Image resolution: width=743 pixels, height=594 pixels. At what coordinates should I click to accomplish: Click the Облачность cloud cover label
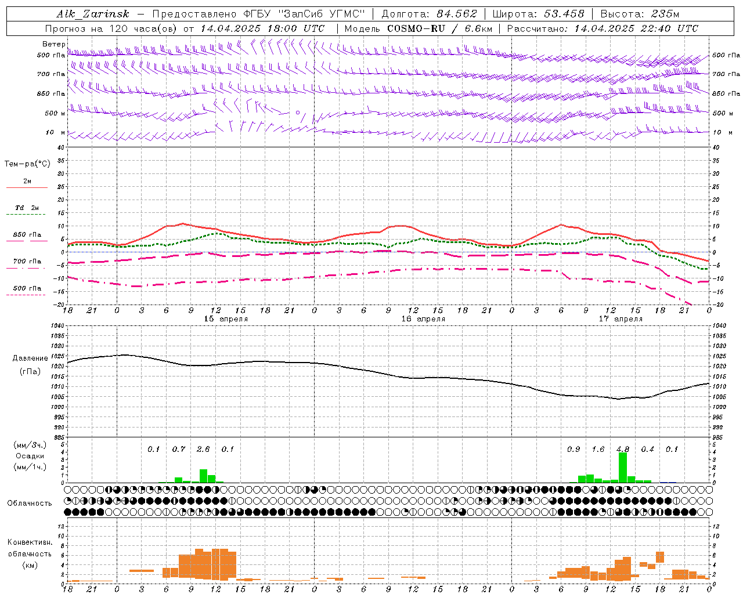30,504
